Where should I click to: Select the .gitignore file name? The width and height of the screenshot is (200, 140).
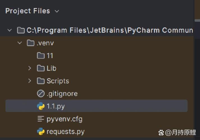(x=62, y=94)
